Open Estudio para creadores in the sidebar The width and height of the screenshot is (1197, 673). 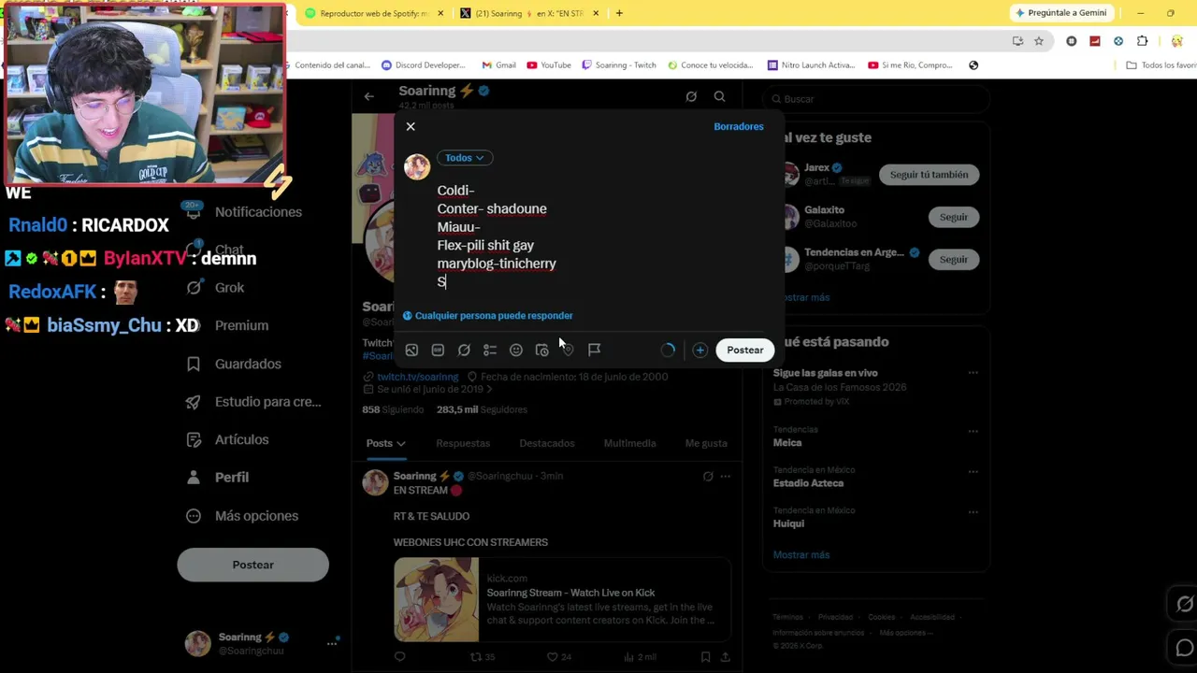coord(254,402)
